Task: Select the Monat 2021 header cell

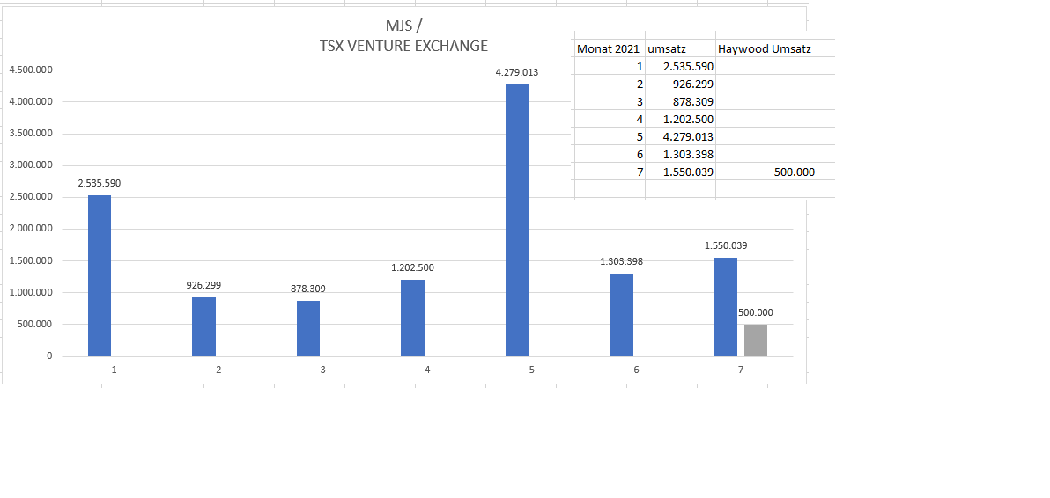Action: (610, 48)
